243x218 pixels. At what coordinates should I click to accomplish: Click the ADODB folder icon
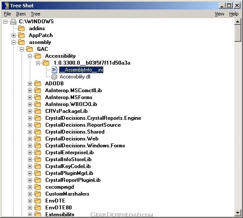tap(37, 84)
